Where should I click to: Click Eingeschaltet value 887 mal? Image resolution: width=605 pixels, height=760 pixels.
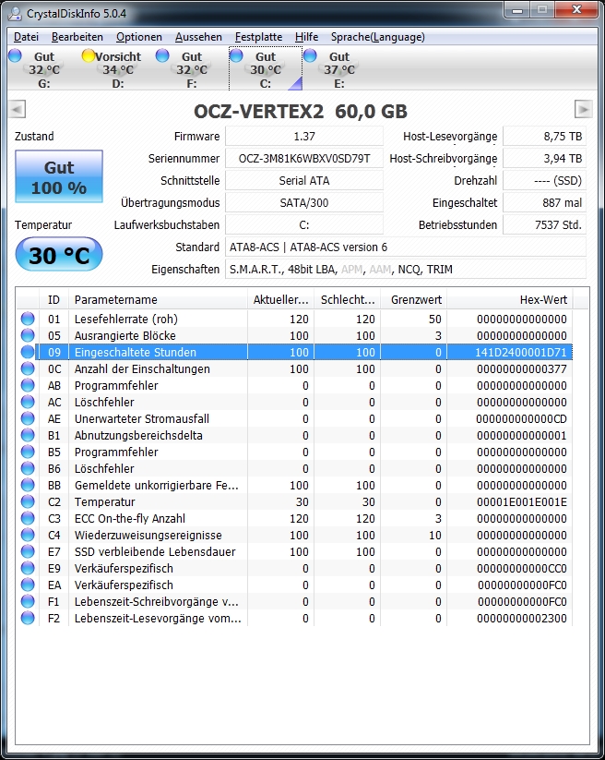pos(544,202)
